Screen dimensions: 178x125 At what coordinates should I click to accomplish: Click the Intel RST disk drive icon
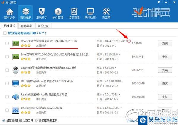[15, 110]
